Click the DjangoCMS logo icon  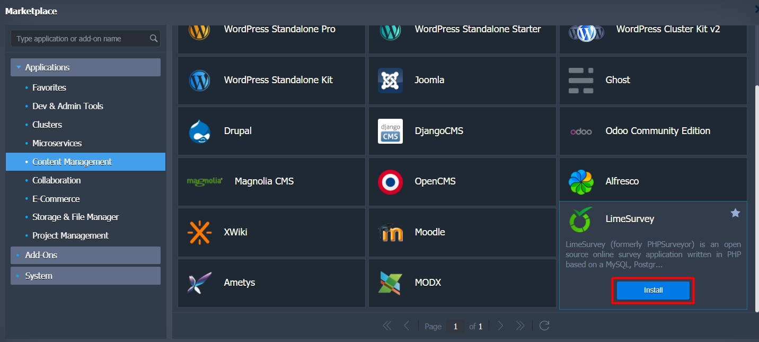pos(390,131)
